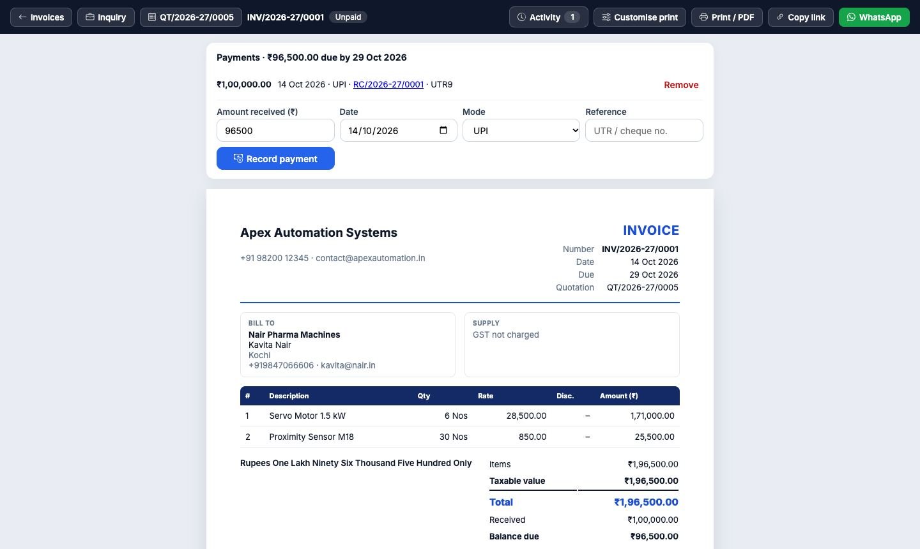The height and width of the screenshot is (549, 920).
Task: Click the Date field showing 14/10/2026
Action: point(398,130)
